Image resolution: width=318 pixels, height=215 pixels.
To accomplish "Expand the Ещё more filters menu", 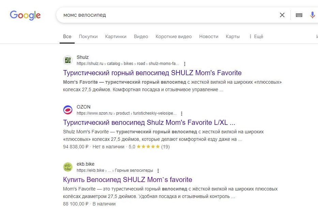I will (256, 36).
